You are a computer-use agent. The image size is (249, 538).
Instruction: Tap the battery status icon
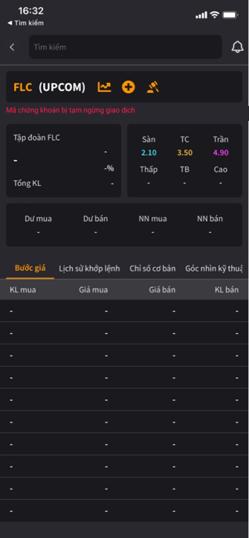230,15
